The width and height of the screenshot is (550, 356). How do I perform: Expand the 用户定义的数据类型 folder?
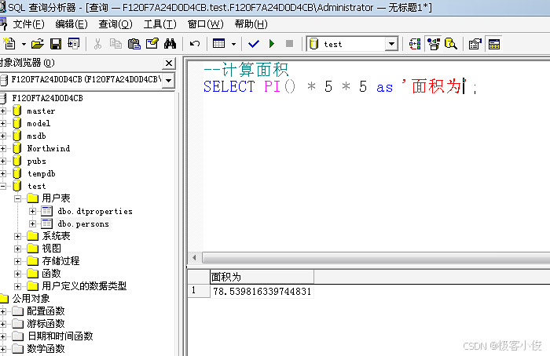coord(17,286)
